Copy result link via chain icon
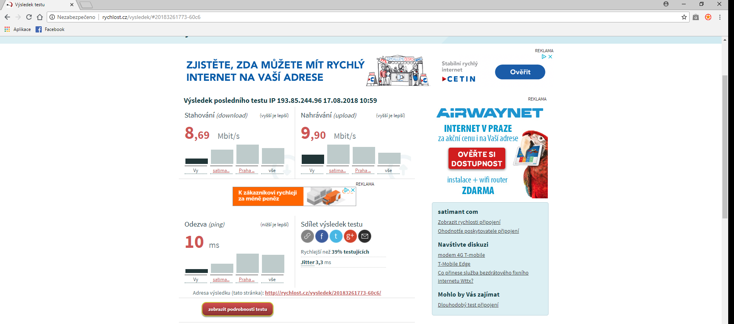The width and height of the screenshot is (734, 324). 308,236
